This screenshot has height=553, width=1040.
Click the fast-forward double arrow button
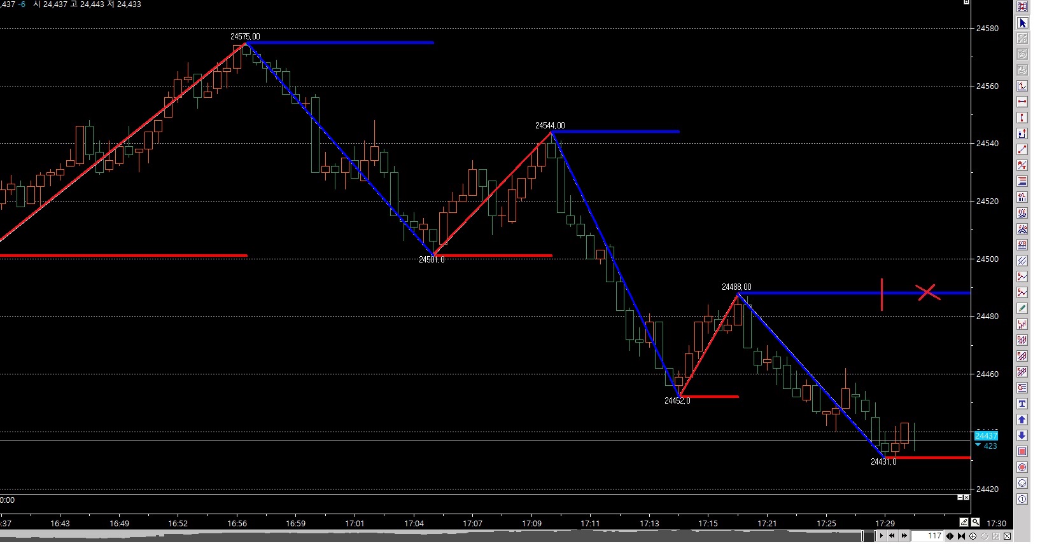[x=904, y=536]
